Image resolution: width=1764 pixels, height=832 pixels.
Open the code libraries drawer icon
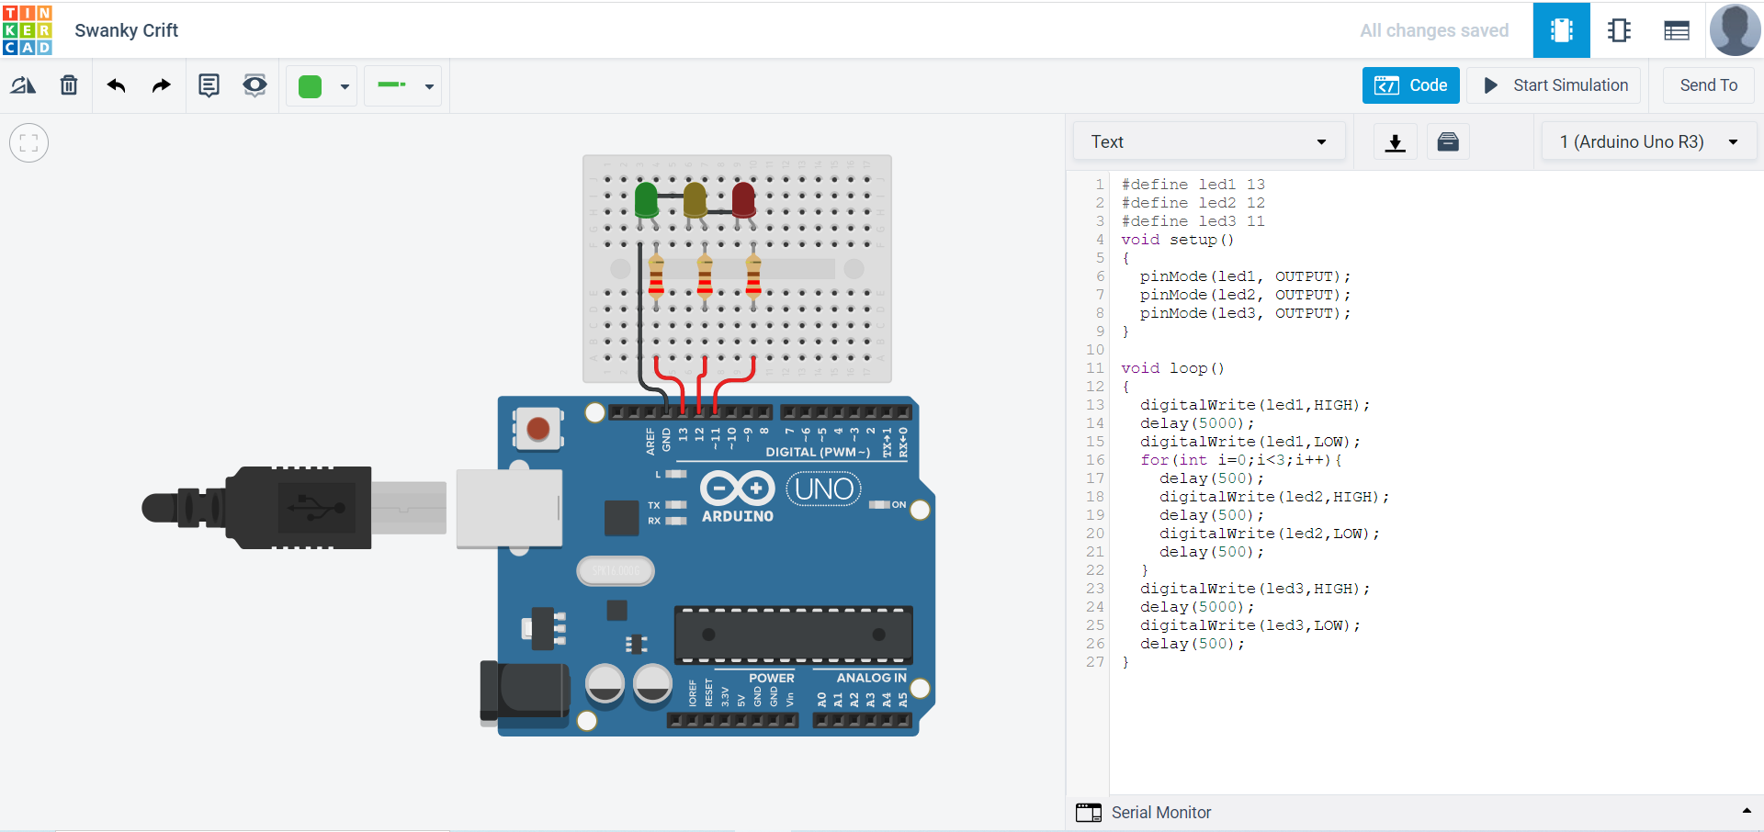coord(1447,141)
